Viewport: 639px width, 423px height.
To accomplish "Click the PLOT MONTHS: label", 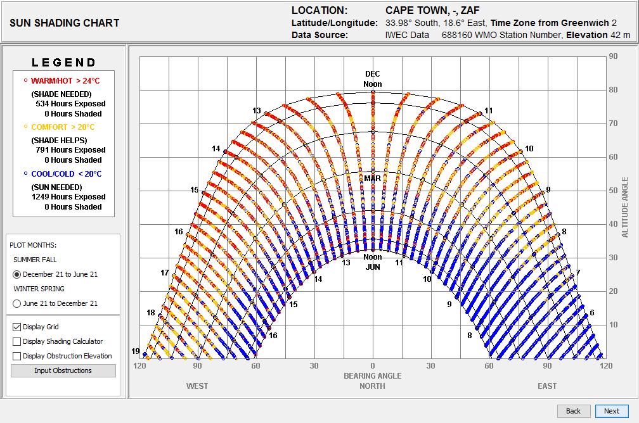I will (x=33, y=245).
